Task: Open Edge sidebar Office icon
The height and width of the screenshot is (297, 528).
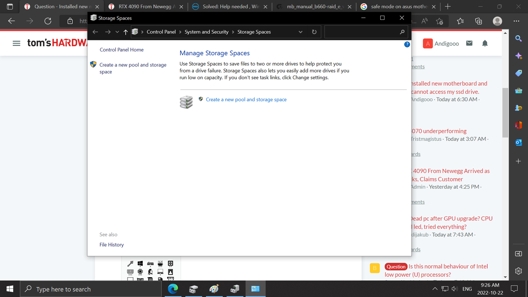Action: tap(519, 125)
